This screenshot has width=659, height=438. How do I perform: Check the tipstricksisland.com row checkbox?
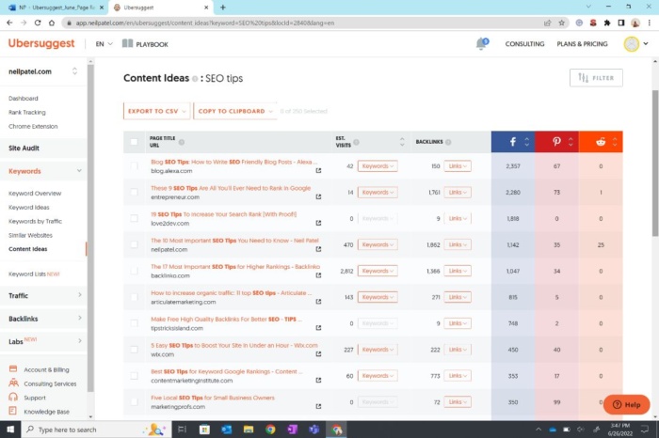(x=134, y=323)
